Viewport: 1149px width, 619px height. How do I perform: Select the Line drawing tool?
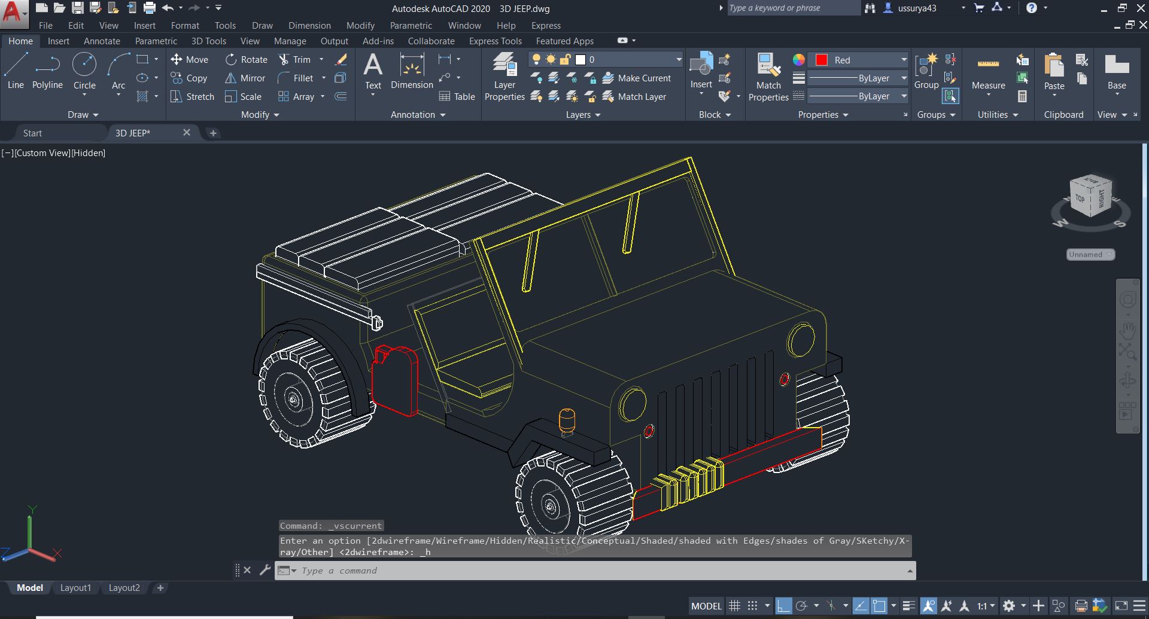16,71
